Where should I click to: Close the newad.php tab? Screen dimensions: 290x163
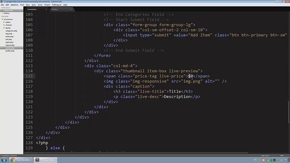[46, 9]
